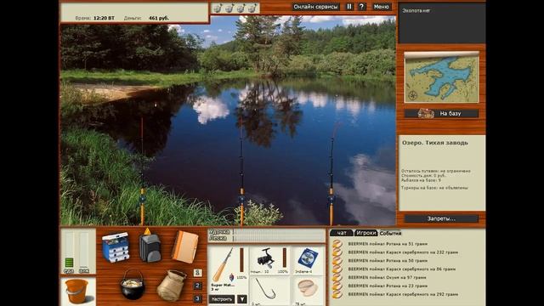Select rod setup slot 2

pos(197,286)
